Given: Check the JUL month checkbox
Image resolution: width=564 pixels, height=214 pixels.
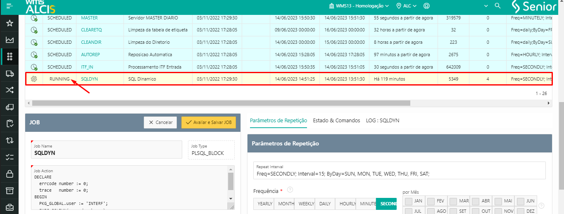Looking at the screenshot, I should point(409,211).
